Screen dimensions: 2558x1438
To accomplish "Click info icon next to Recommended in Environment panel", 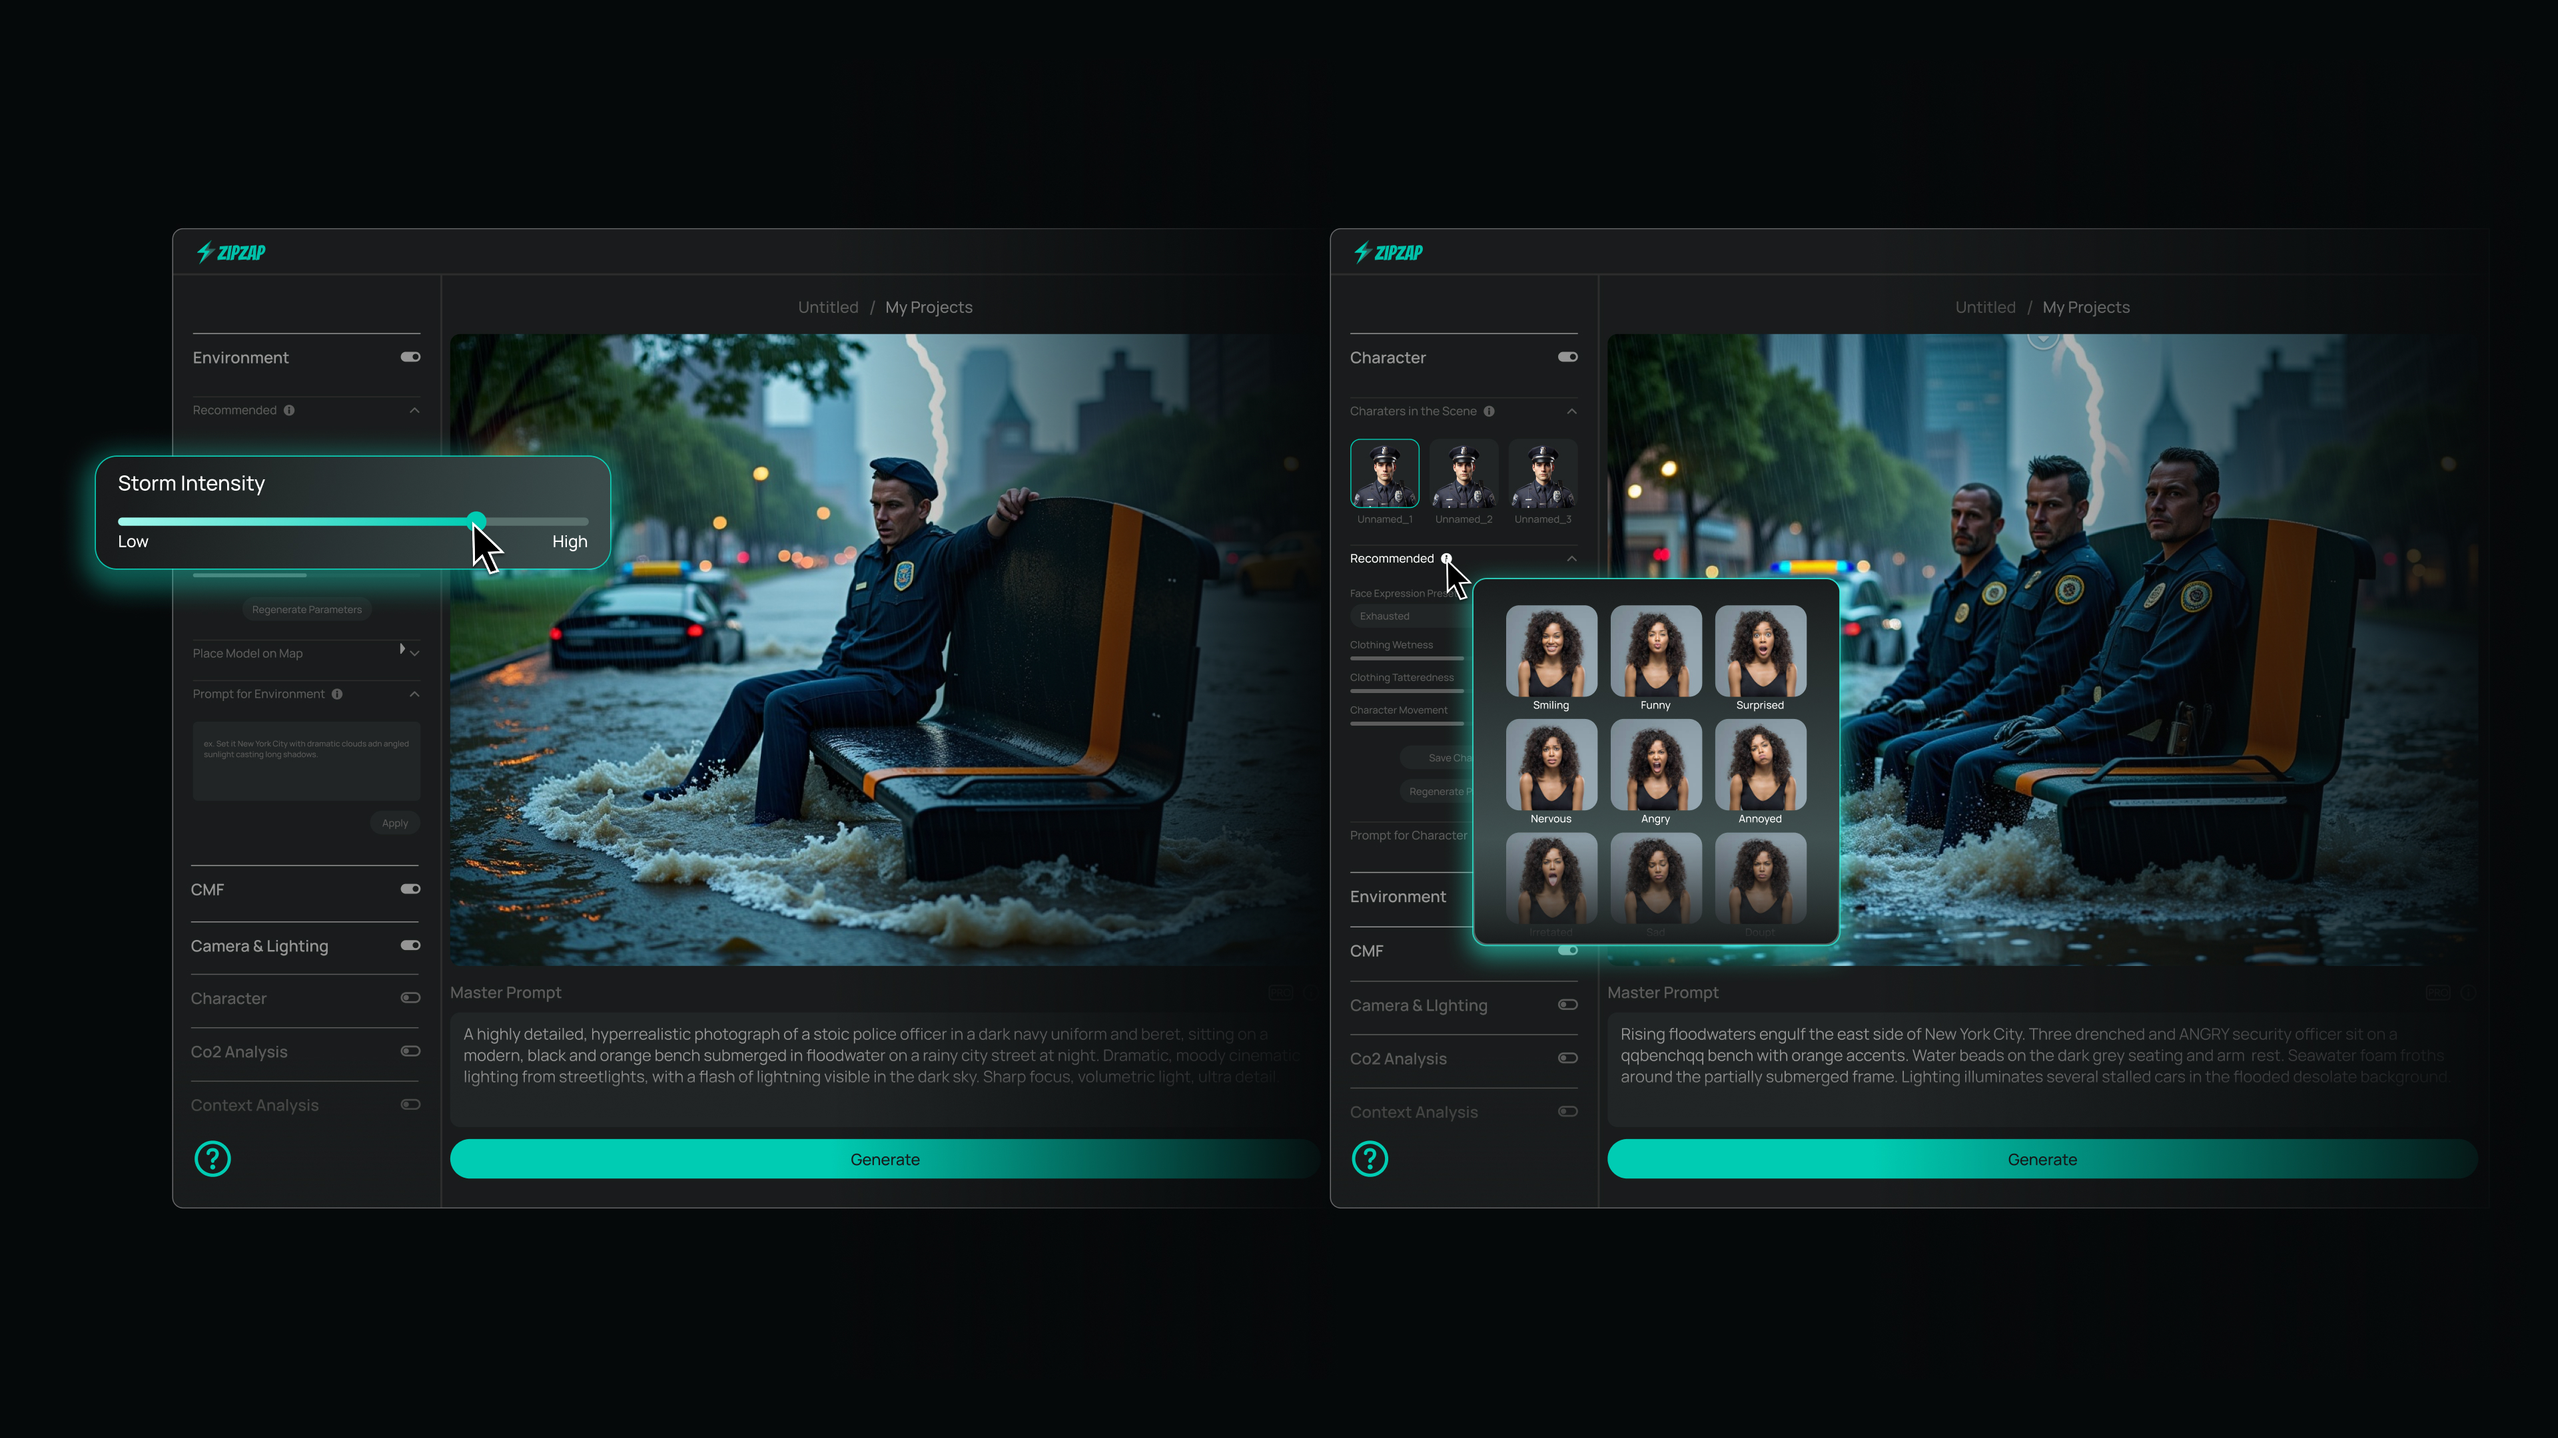I will pyautogui.click(x=289, y=410).
